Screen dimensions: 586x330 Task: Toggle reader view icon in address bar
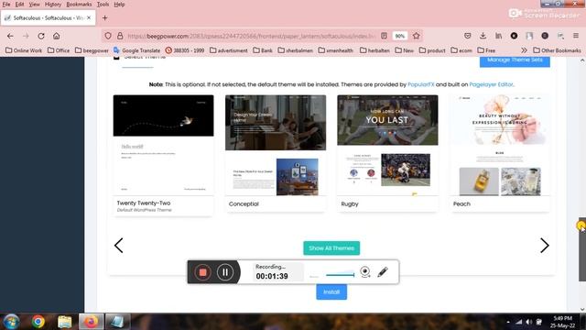point(384,36)
